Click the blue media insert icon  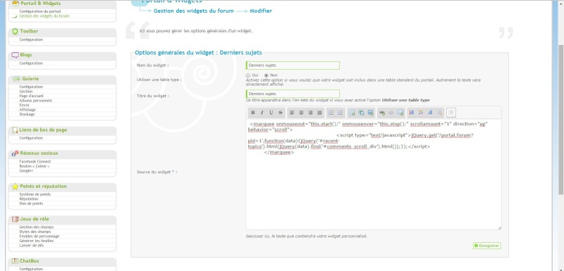point(371,113)
